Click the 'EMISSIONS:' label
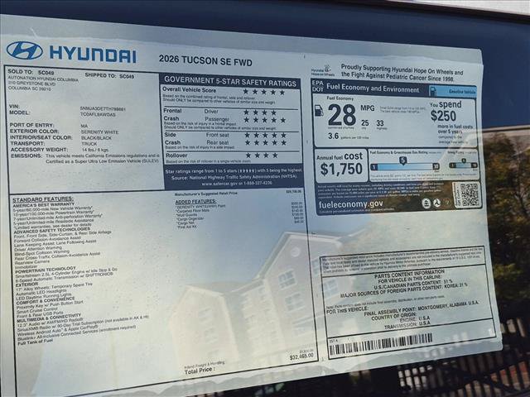This screenshot has width=530, height=397. click(26, 155)
